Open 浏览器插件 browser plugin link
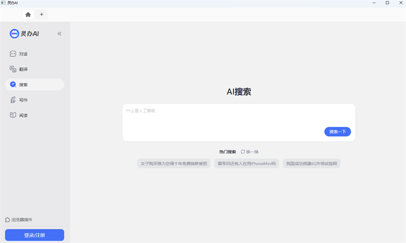This screenshot has height=243, width=406. tap(19, 220)
